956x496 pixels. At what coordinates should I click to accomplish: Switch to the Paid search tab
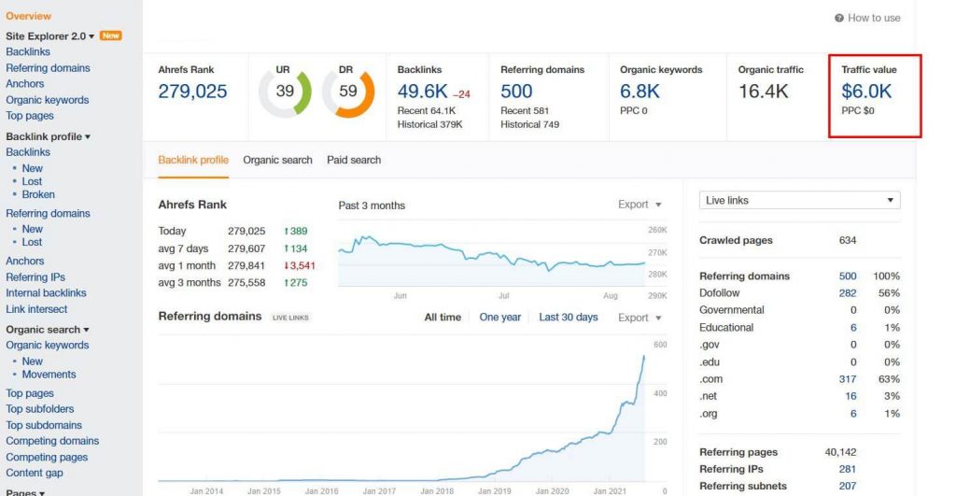pos(354,160)
